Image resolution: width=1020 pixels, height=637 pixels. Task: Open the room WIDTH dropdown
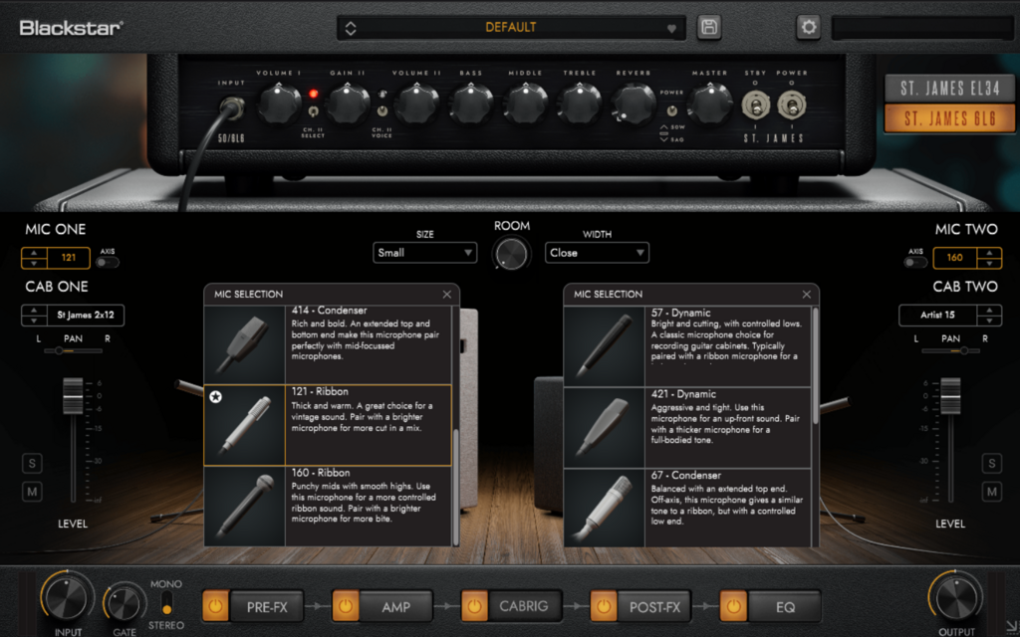click(597, 253)
